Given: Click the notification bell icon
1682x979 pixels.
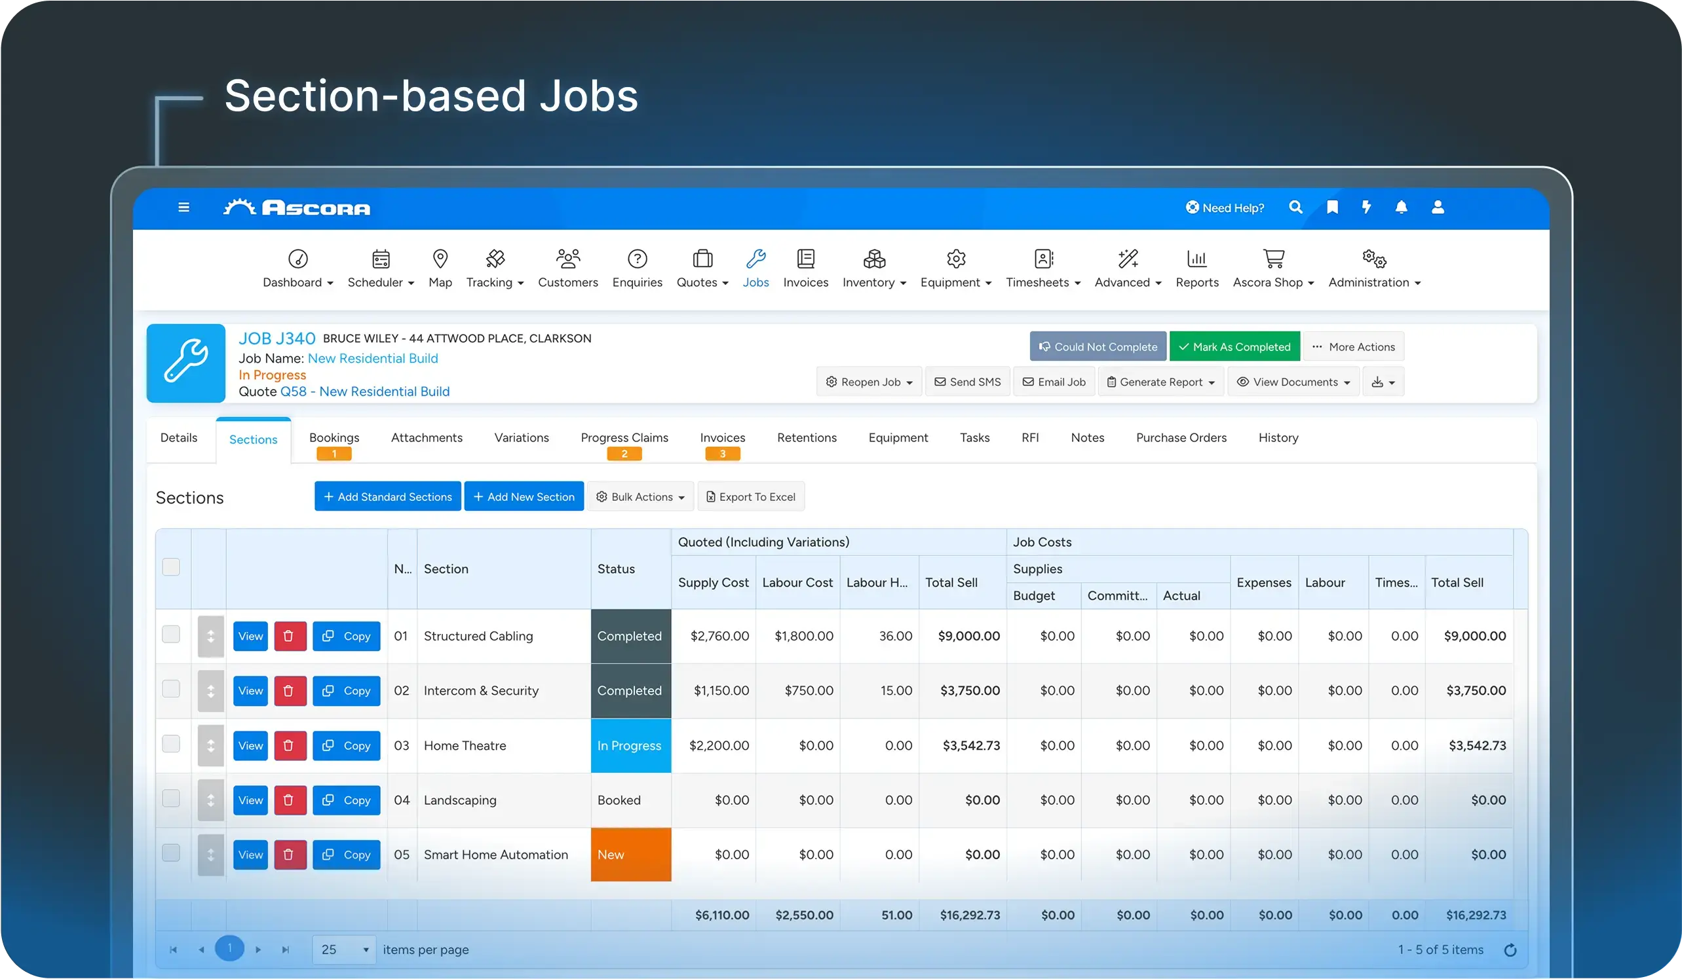Looking at the screenshot, I should [1402, 208].
